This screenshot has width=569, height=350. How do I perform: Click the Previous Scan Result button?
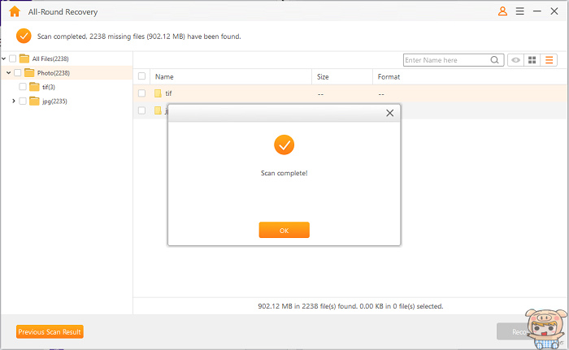(50, 331)
